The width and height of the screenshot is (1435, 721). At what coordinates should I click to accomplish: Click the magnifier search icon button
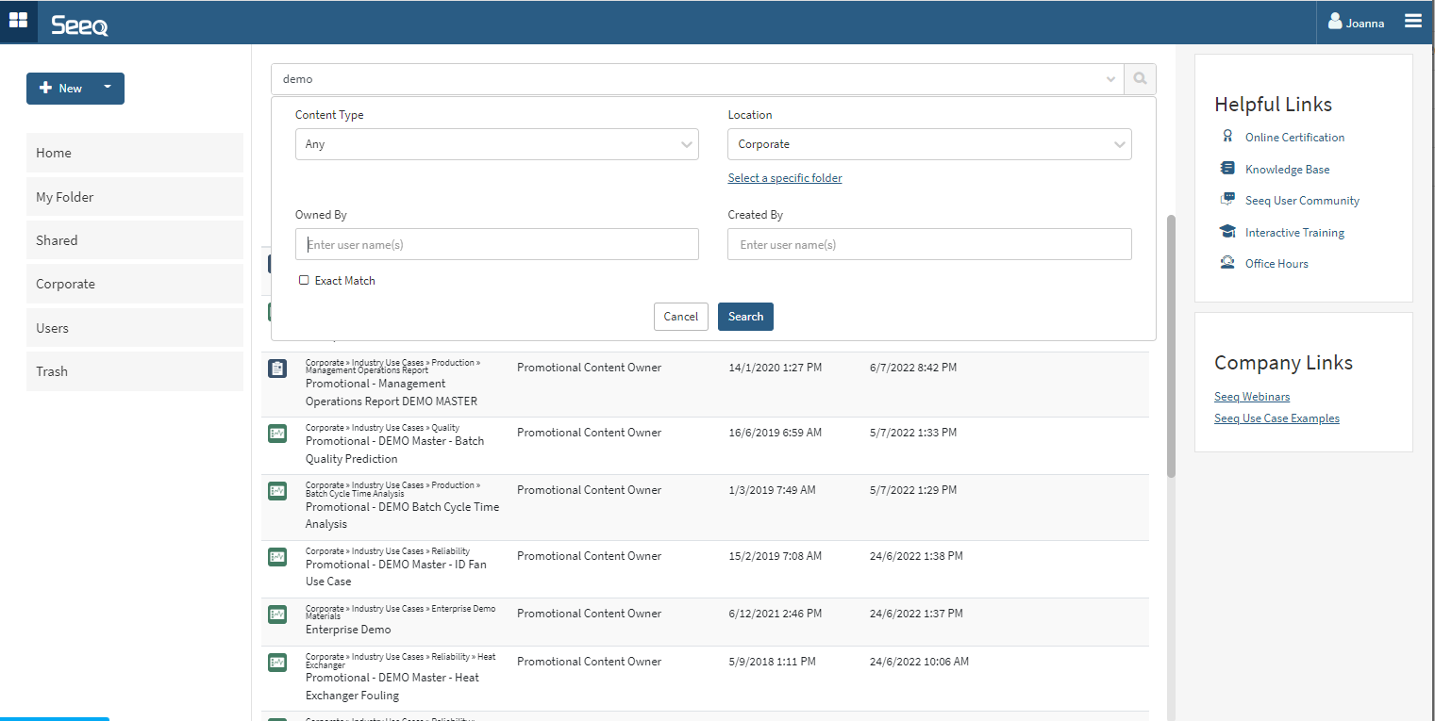1140,79
